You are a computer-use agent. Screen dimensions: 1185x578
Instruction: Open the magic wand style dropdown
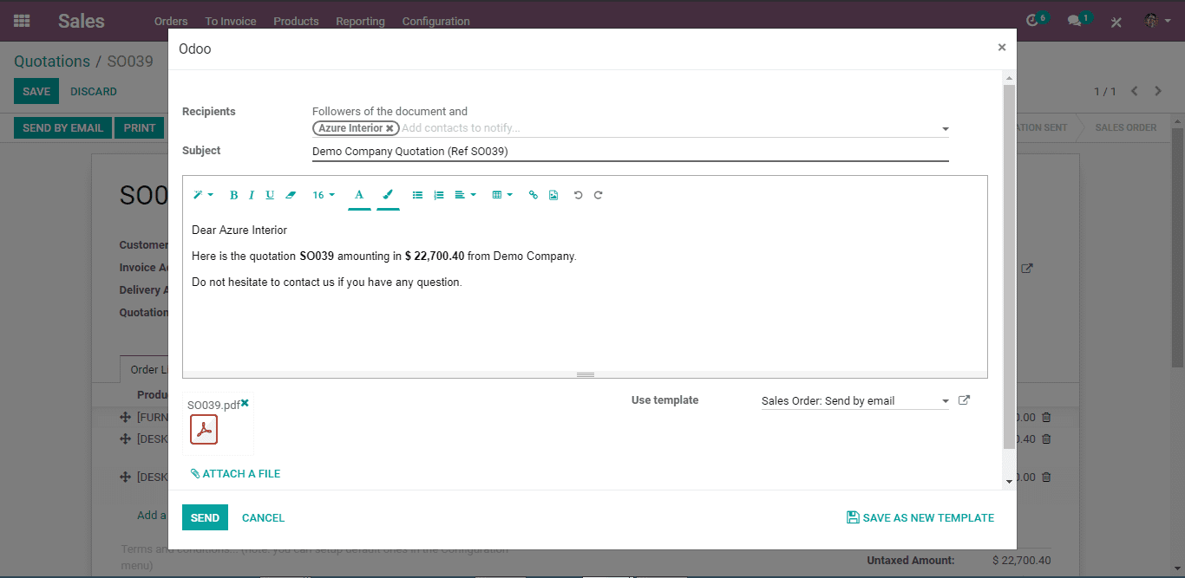pyautogui.click(x=203, y=195)
